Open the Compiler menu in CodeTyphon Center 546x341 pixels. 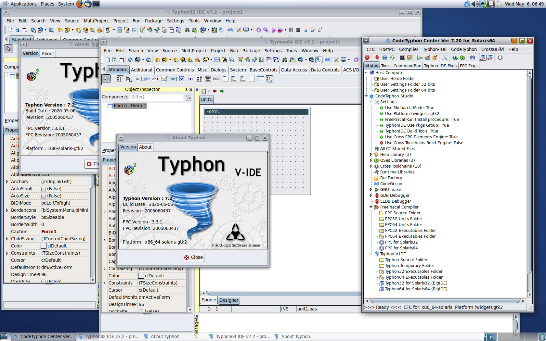point(409,49)
